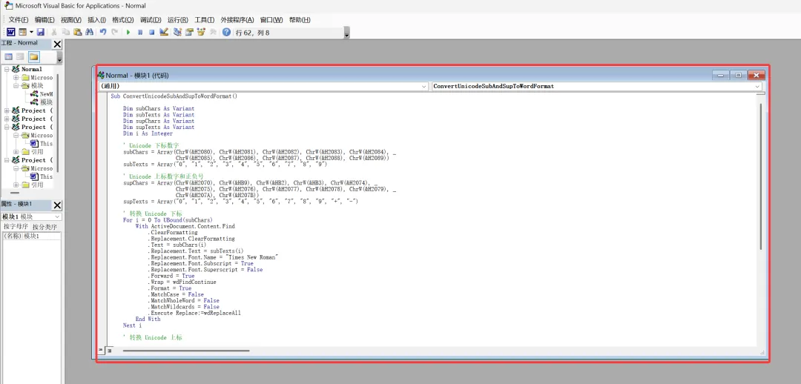801x384 pixels.
Task: Stop execution with the Reset button
Action: [x=152, y=32]
